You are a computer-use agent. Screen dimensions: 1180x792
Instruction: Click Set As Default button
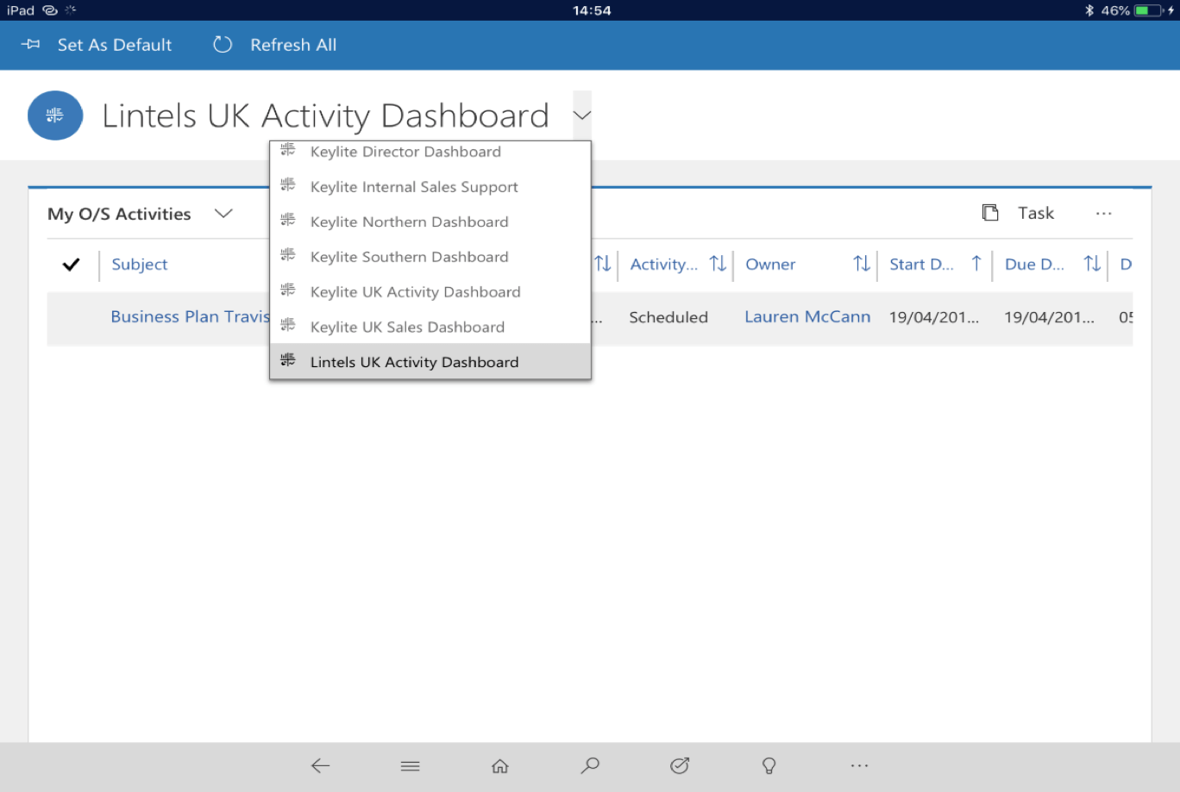[97, 45]
